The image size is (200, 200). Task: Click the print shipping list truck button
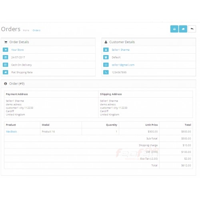tap(183, 29)
